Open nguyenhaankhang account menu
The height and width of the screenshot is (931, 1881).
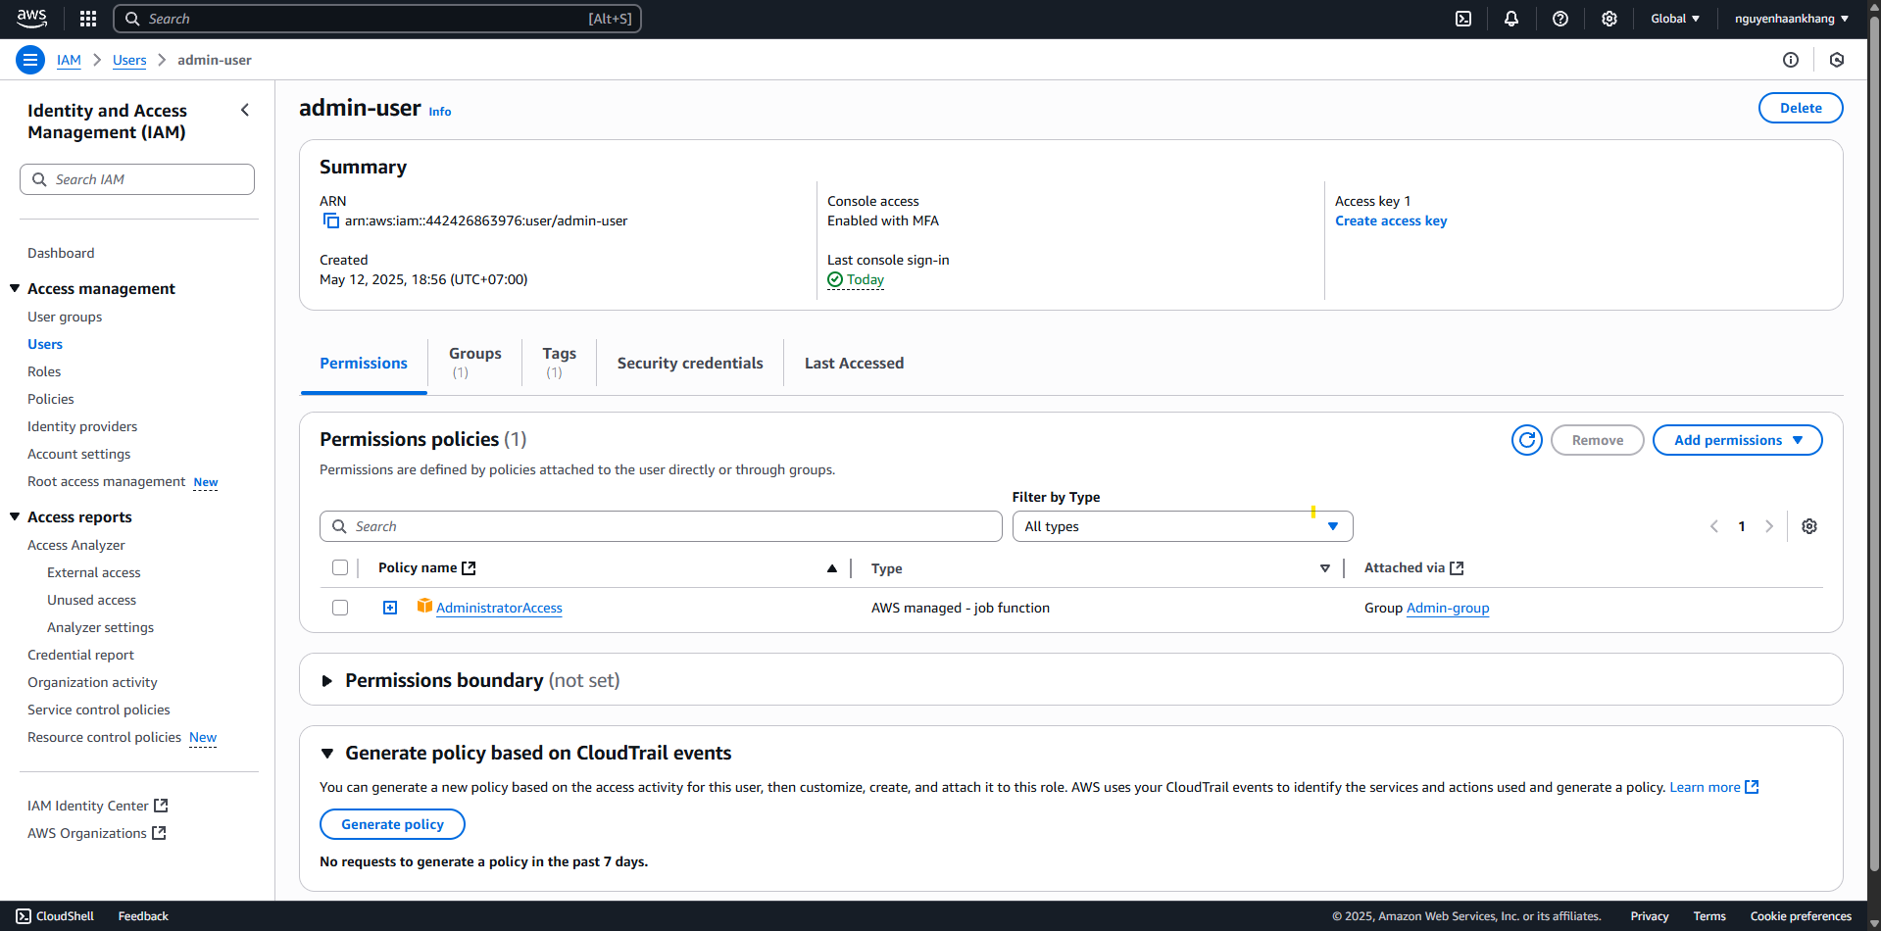point(1792,19)
